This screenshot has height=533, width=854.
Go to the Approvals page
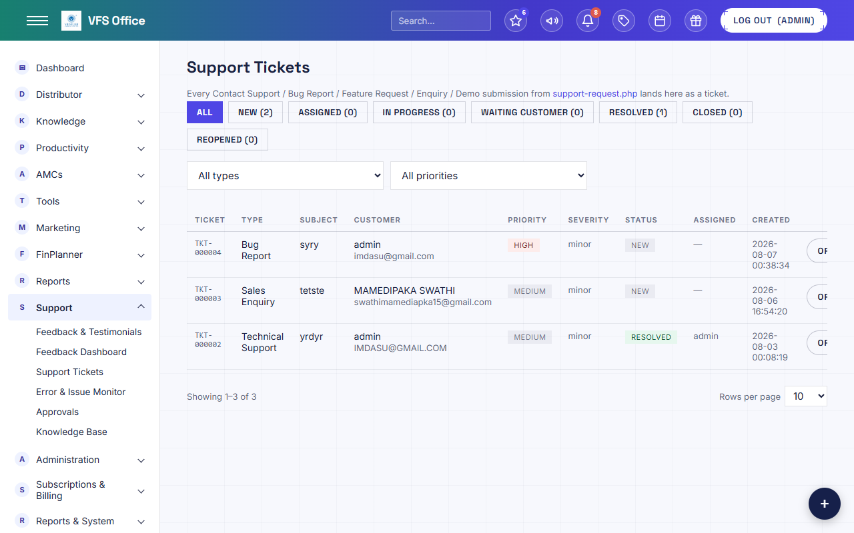pos(57,412)
